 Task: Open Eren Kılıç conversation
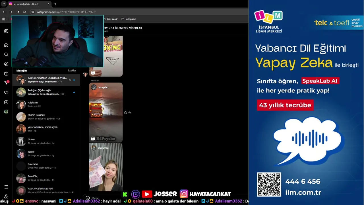click(x=46, y=178)
